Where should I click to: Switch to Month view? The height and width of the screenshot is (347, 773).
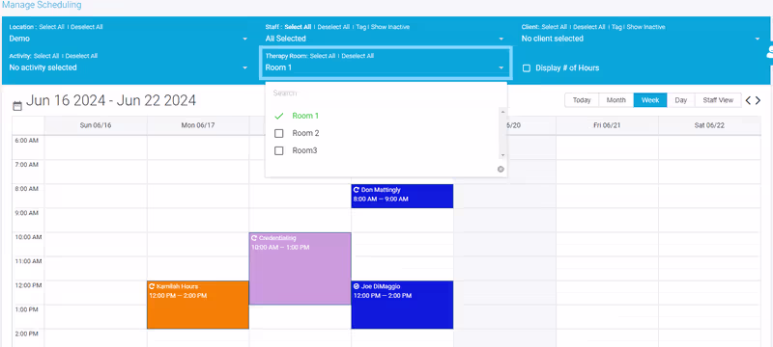tap(616, 100)
